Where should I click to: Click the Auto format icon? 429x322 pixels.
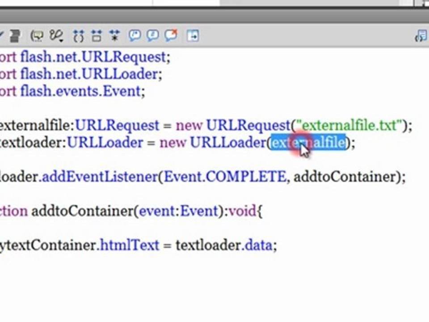coord(15,36)
